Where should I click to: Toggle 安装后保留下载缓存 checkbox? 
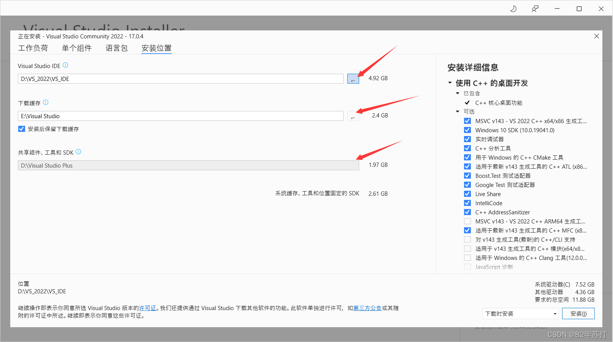(22, 129)
